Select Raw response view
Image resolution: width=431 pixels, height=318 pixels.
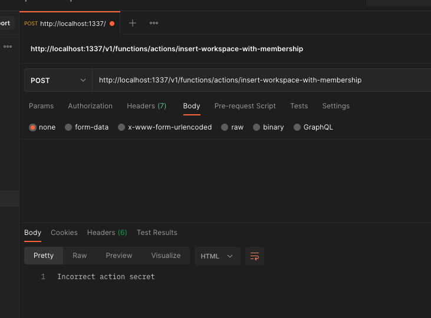click(x=80, y=256)
